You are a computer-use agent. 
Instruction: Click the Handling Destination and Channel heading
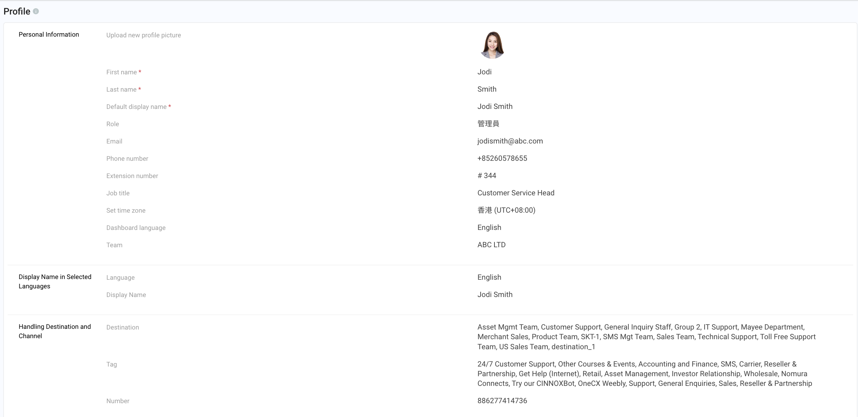[x=55, y=331]
